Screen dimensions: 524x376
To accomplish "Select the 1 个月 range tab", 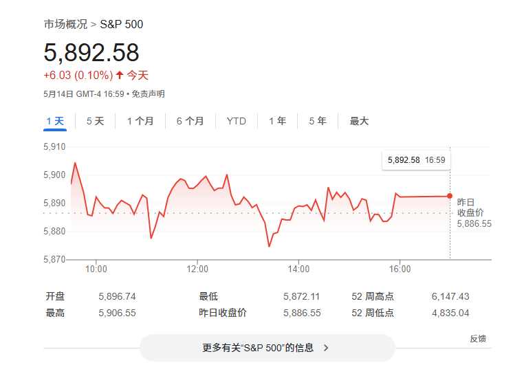I will (140, 121).
